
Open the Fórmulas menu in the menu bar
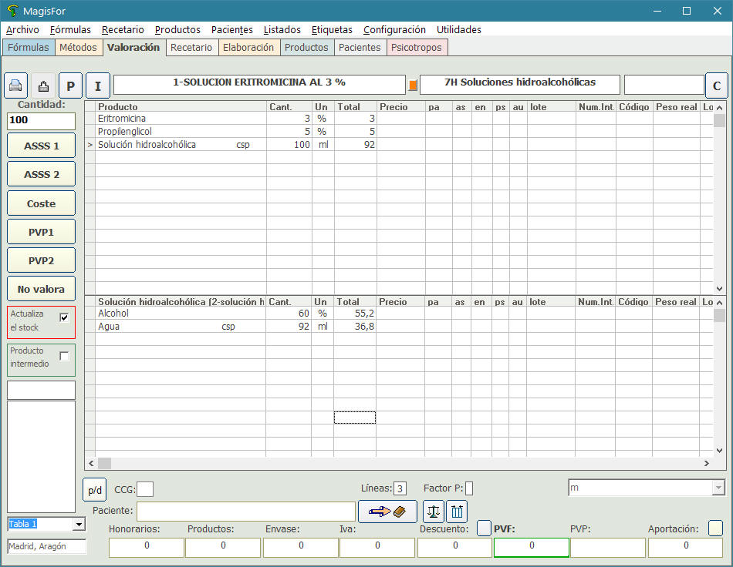point(70,29)
